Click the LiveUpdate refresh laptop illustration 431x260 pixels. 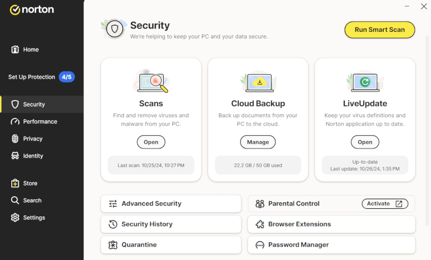pos(365,82)
